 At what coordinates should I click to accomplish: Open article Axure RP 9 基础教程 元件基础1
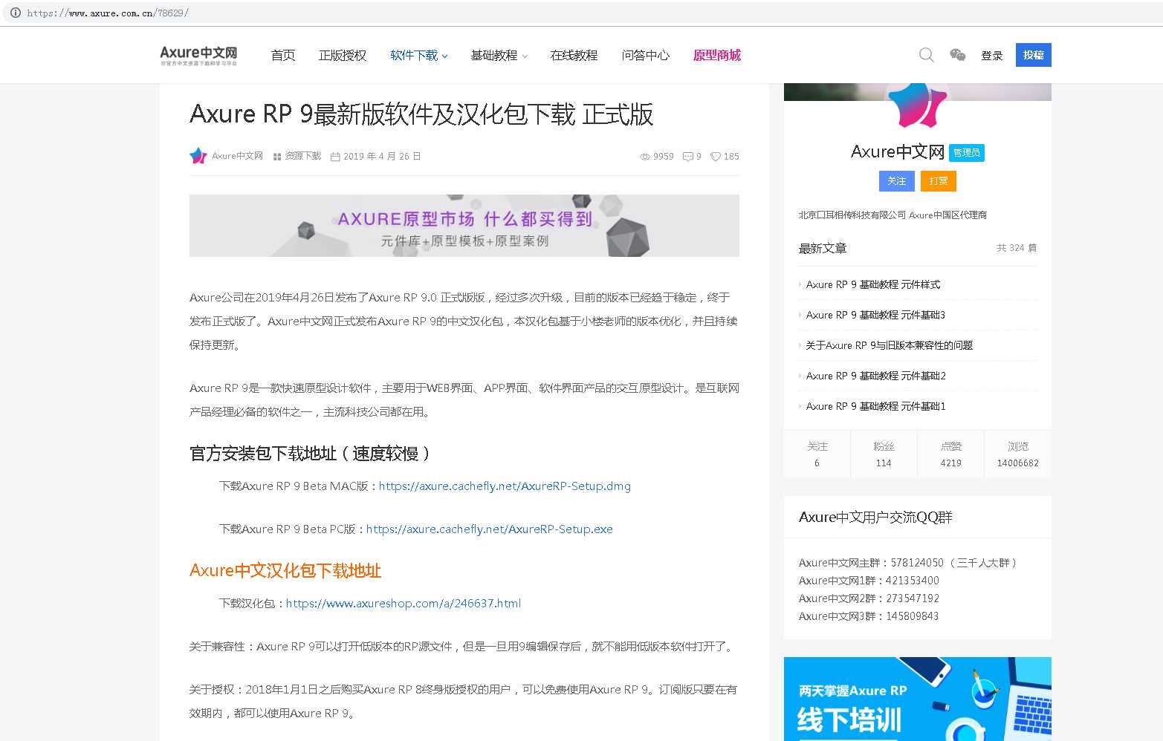pos(876,406)
